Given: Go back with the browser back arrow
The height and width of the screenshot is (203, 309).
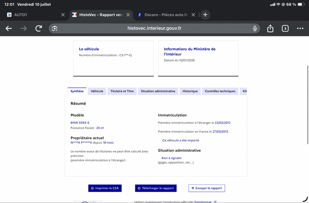Looking at the screenshot, I should pos(8,28).
